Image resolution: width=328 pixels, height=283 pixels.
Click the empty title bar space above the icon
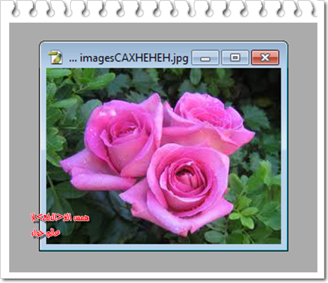click(55, 47)
